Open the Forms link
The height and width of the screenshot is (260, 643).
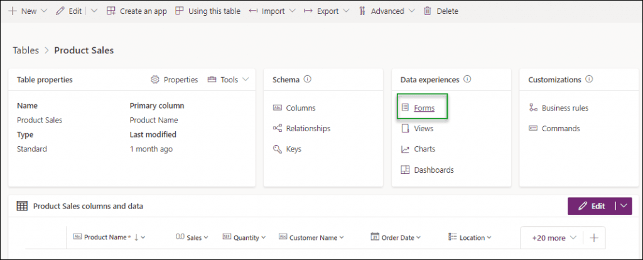pos(424,108)
